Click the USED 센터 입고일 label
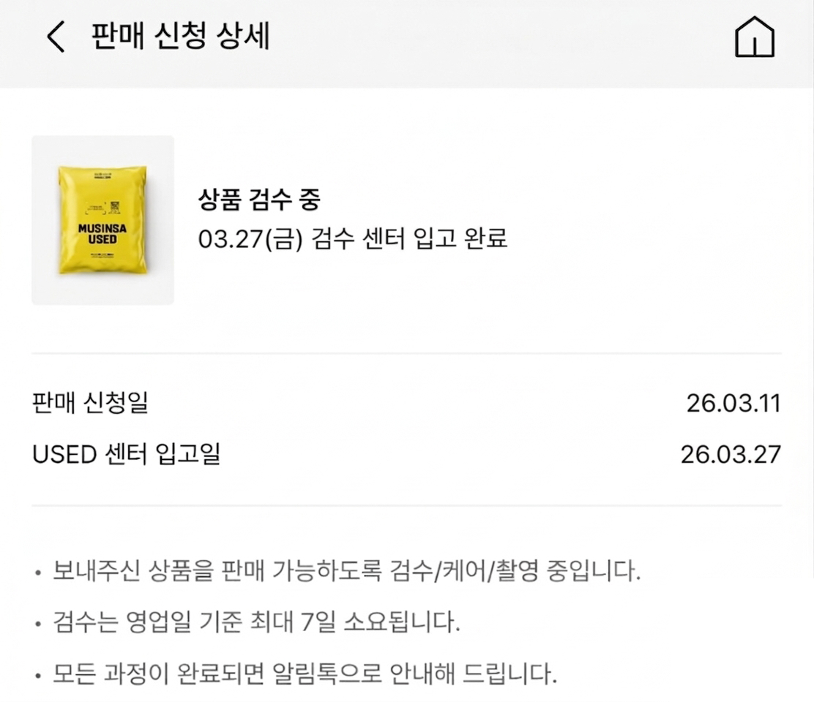Viewport: 814px width, 702px height. point(126,454)
